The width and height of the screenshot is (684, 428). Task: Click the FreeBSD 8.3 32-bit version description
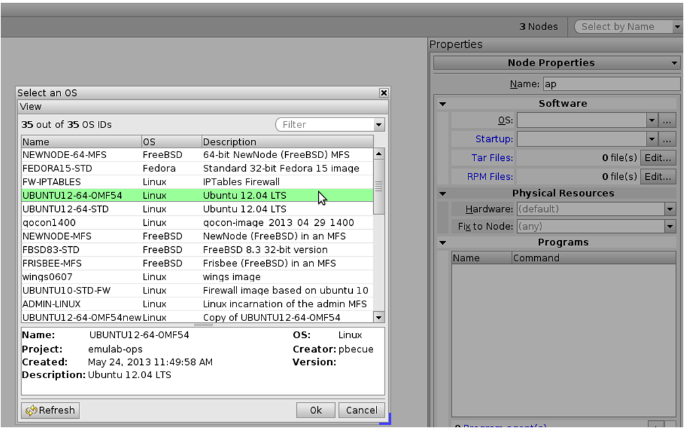point(265,249)
